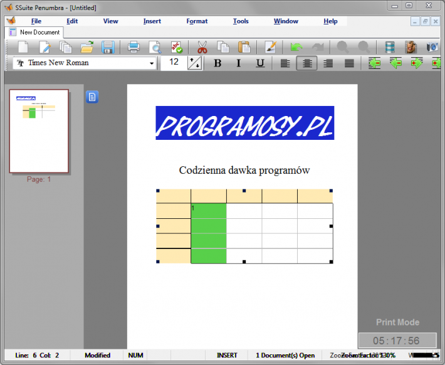Click the paintbrush format icon

(270, 47)
